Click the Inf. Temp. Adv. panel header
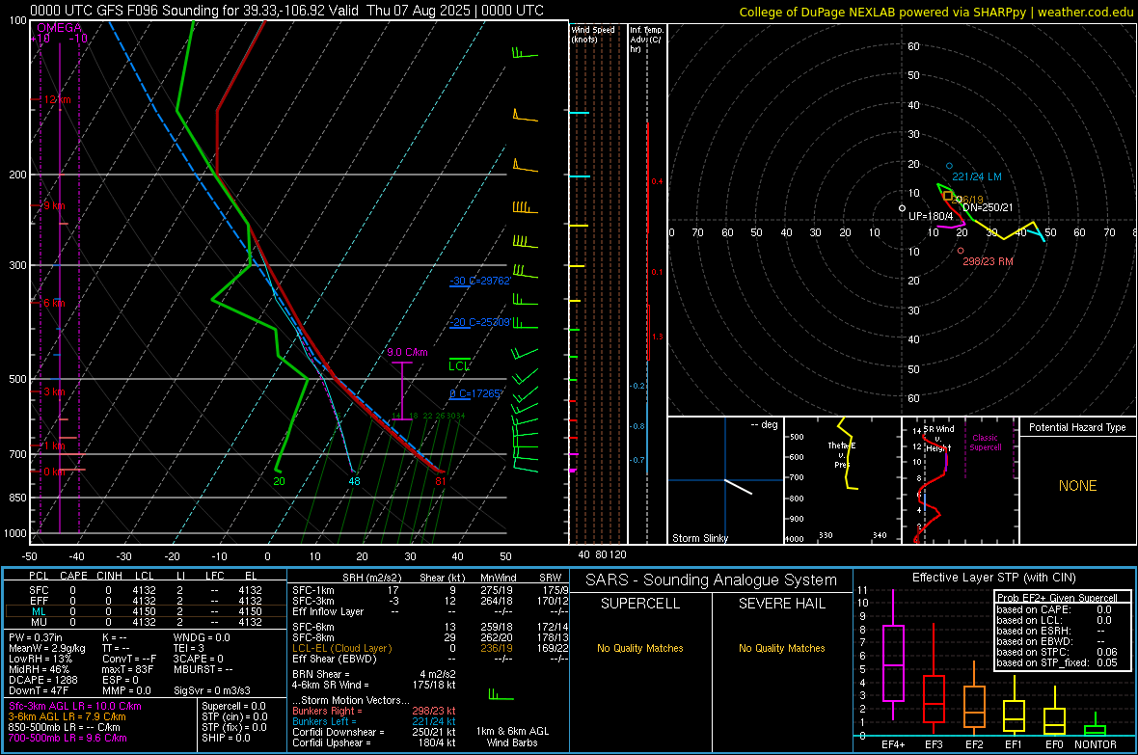Viewport: 1138px width, 755px height. pyautogui.click(x=646, y=40)
